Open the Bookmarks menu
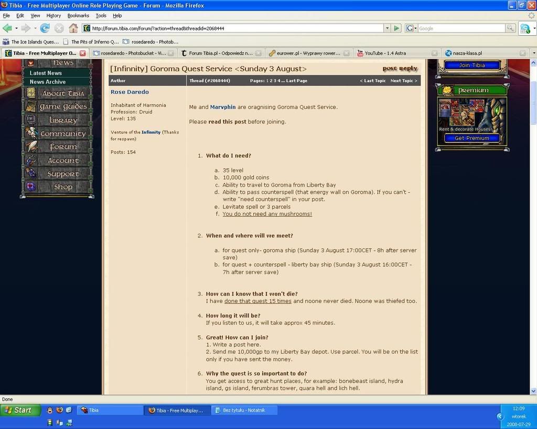Image resolution: width=537 pixels, height=429 pixels. tap(78, 15)
